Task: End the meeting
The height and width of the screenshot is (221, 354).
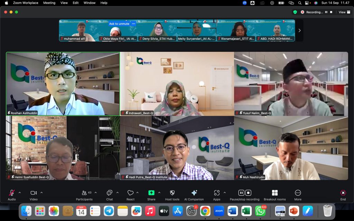Action: 343,193
